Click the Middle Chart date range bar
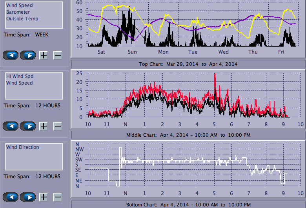This screenshot has width=306, height=208. [188, 135]
